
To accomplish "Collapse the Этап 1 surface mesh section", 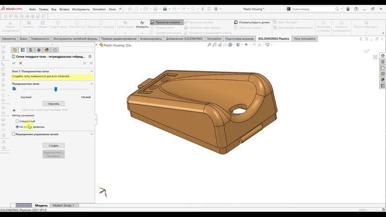I will tap(92, 71).
